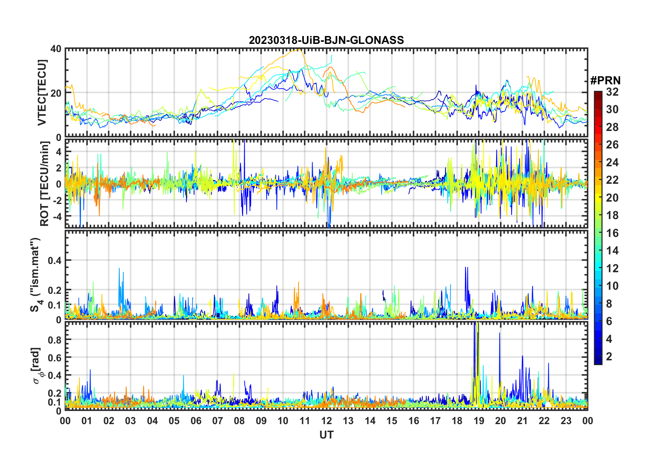Click colorbar tick label 8

tap(609, 304)
